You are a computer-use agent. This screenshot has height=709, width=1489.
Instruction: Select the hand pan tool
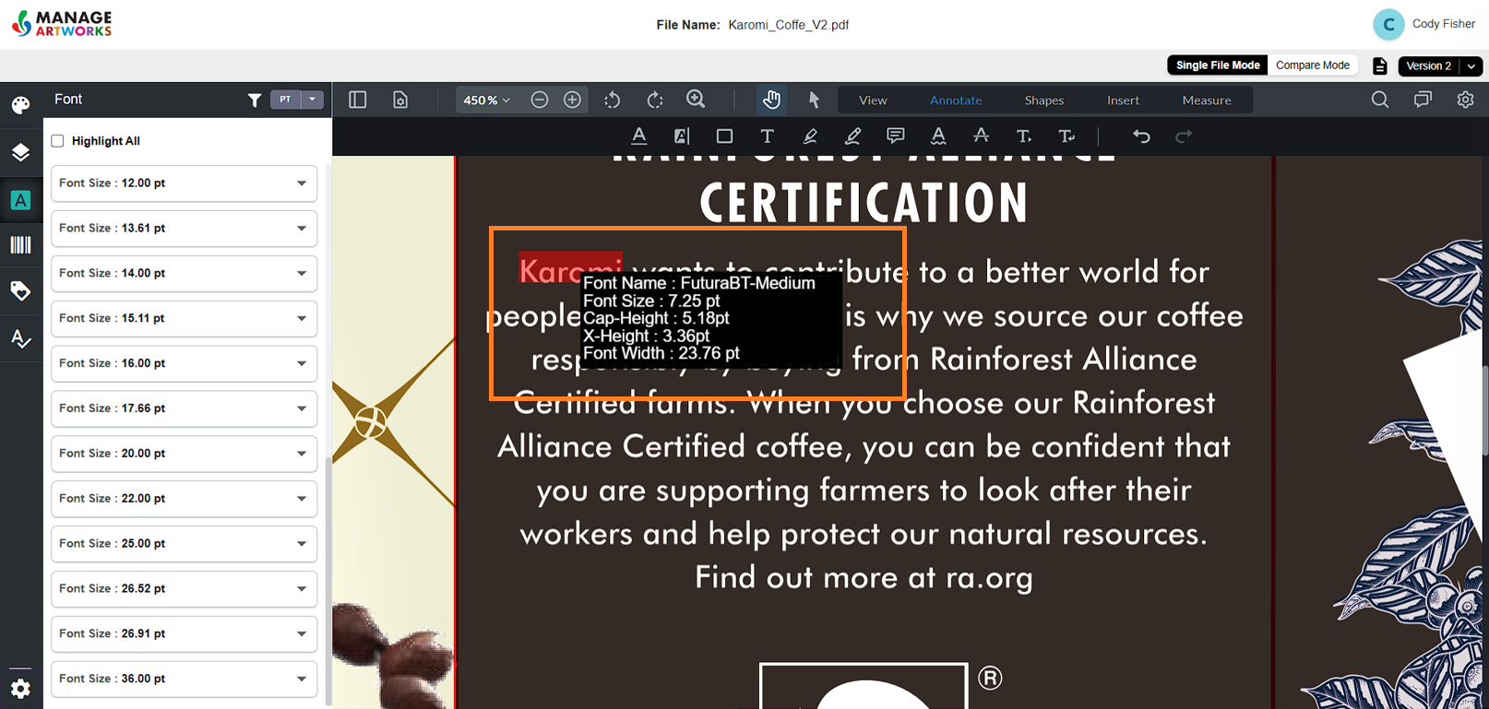772,100
